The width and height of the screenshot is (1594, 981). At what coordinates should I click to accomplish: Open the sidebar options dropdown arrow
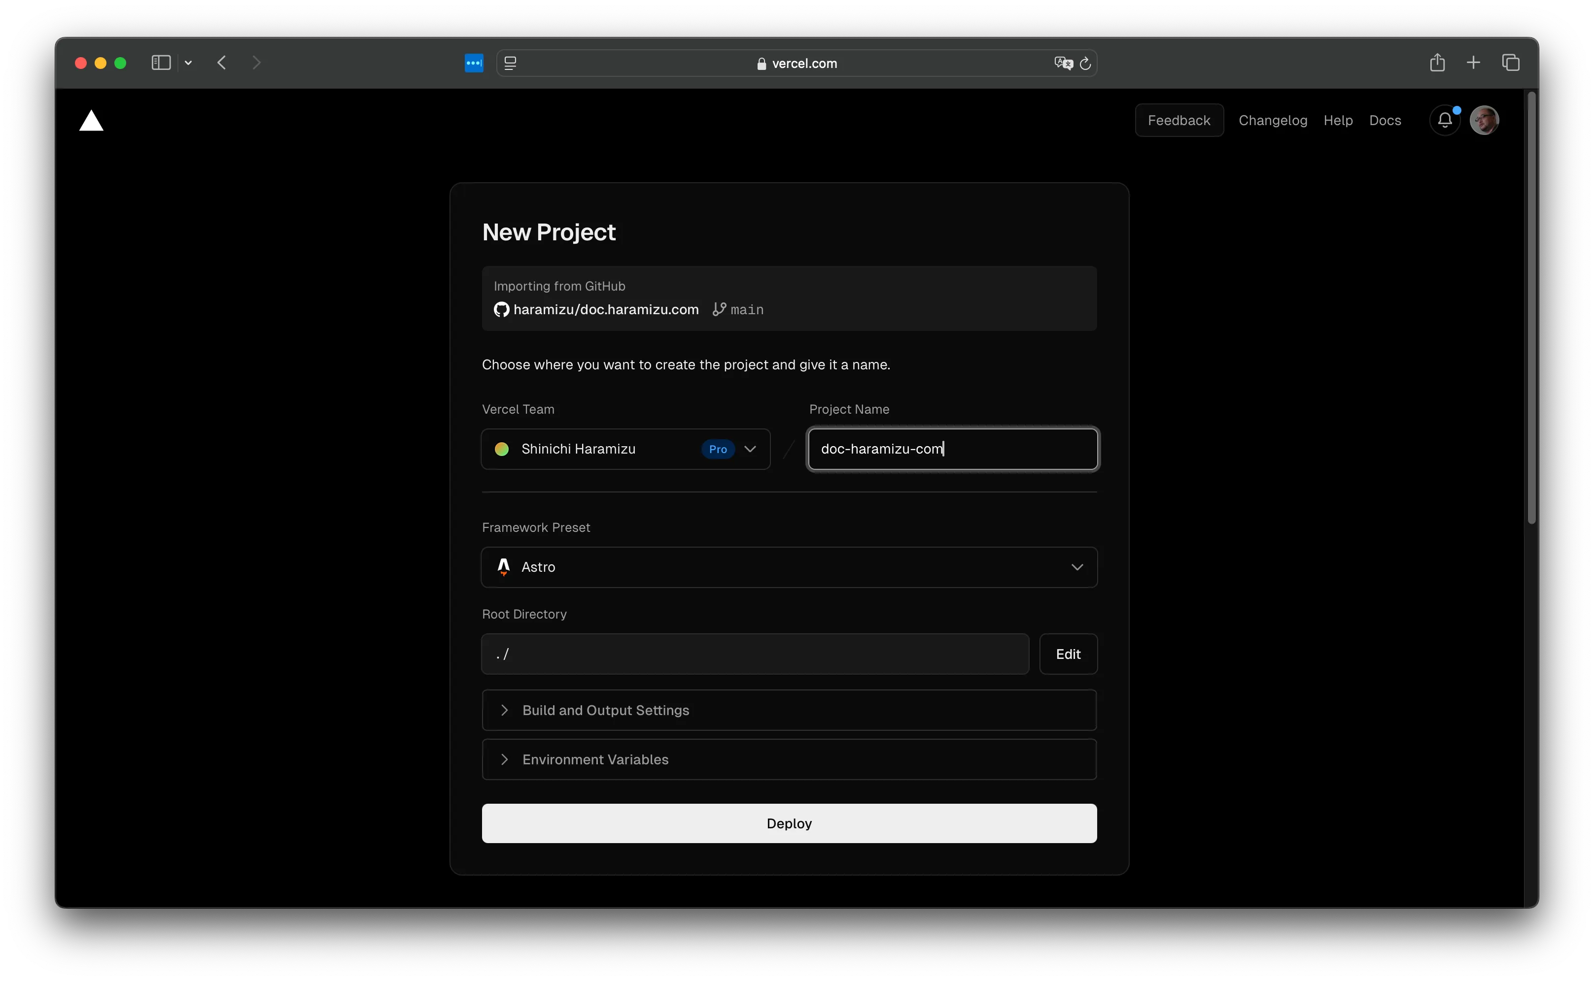point(188,63)
